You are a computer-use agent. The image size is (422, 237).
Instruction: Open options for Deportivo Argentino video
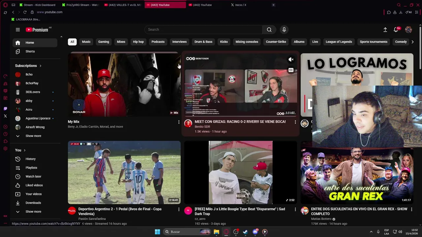click(x=179, y=209)
